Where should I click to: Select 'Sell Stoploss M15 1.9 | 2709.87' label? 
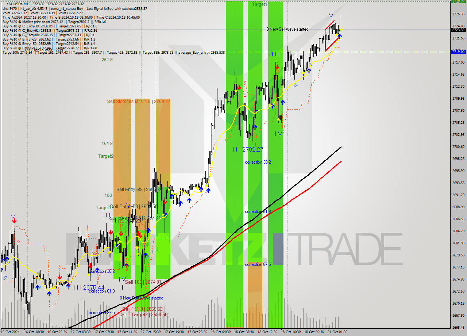(139, 101)
